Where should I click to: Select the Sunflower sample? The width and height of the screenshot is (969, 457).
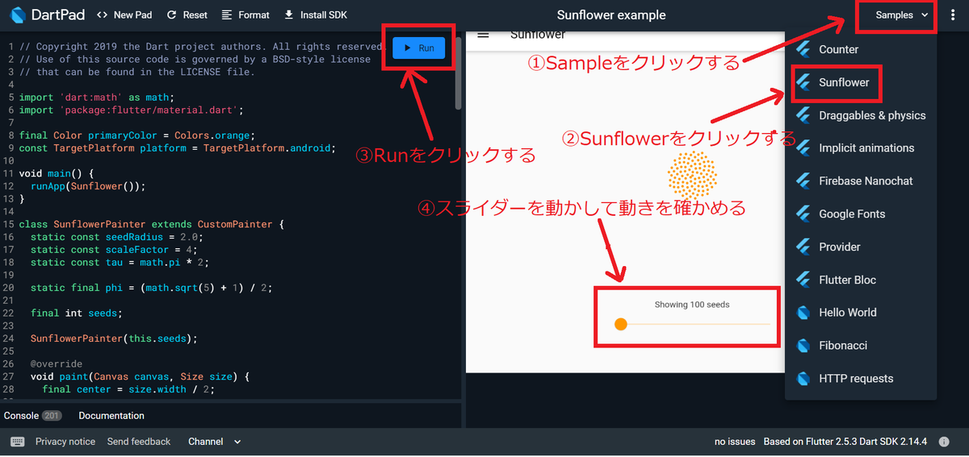861,82
